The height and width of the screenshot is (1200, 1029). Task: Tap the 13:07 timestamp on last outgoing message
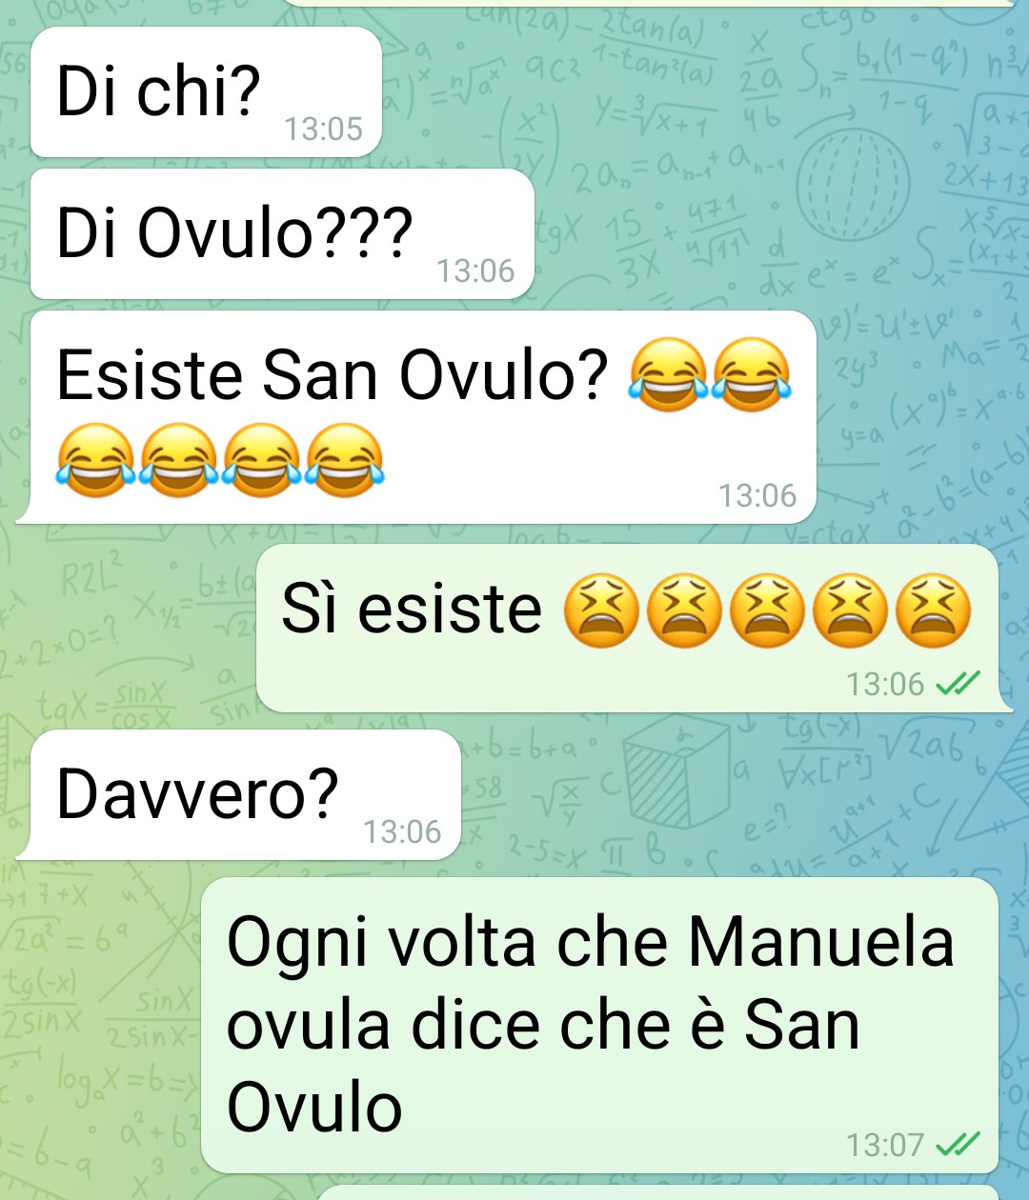coord(885,1145)
